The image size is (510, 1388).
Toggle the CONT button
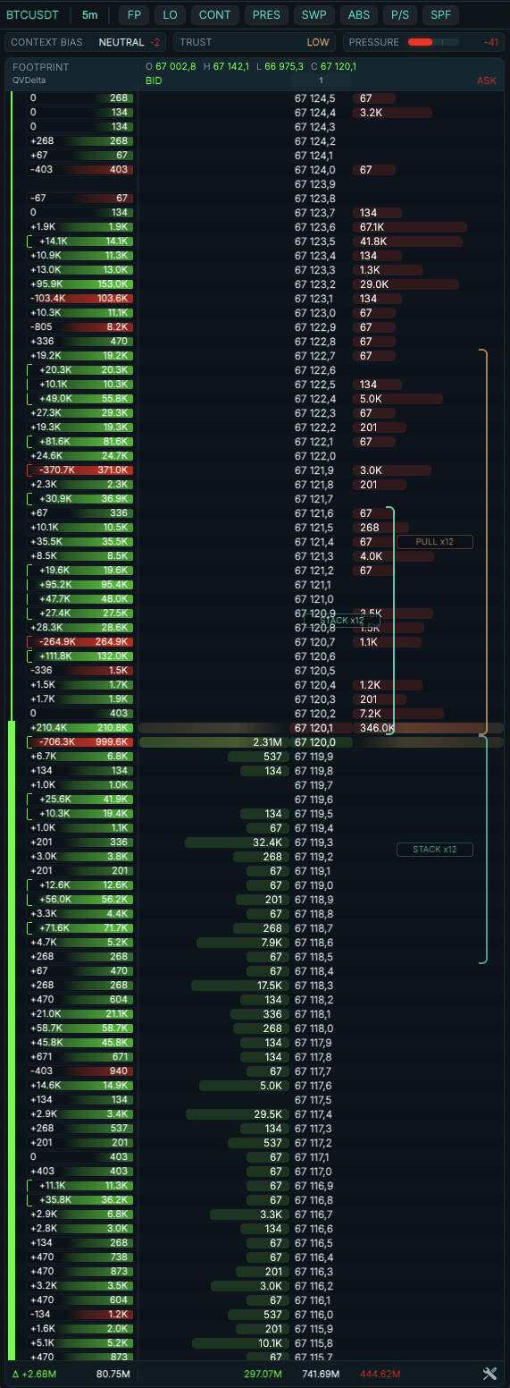(x=214, y=14)
